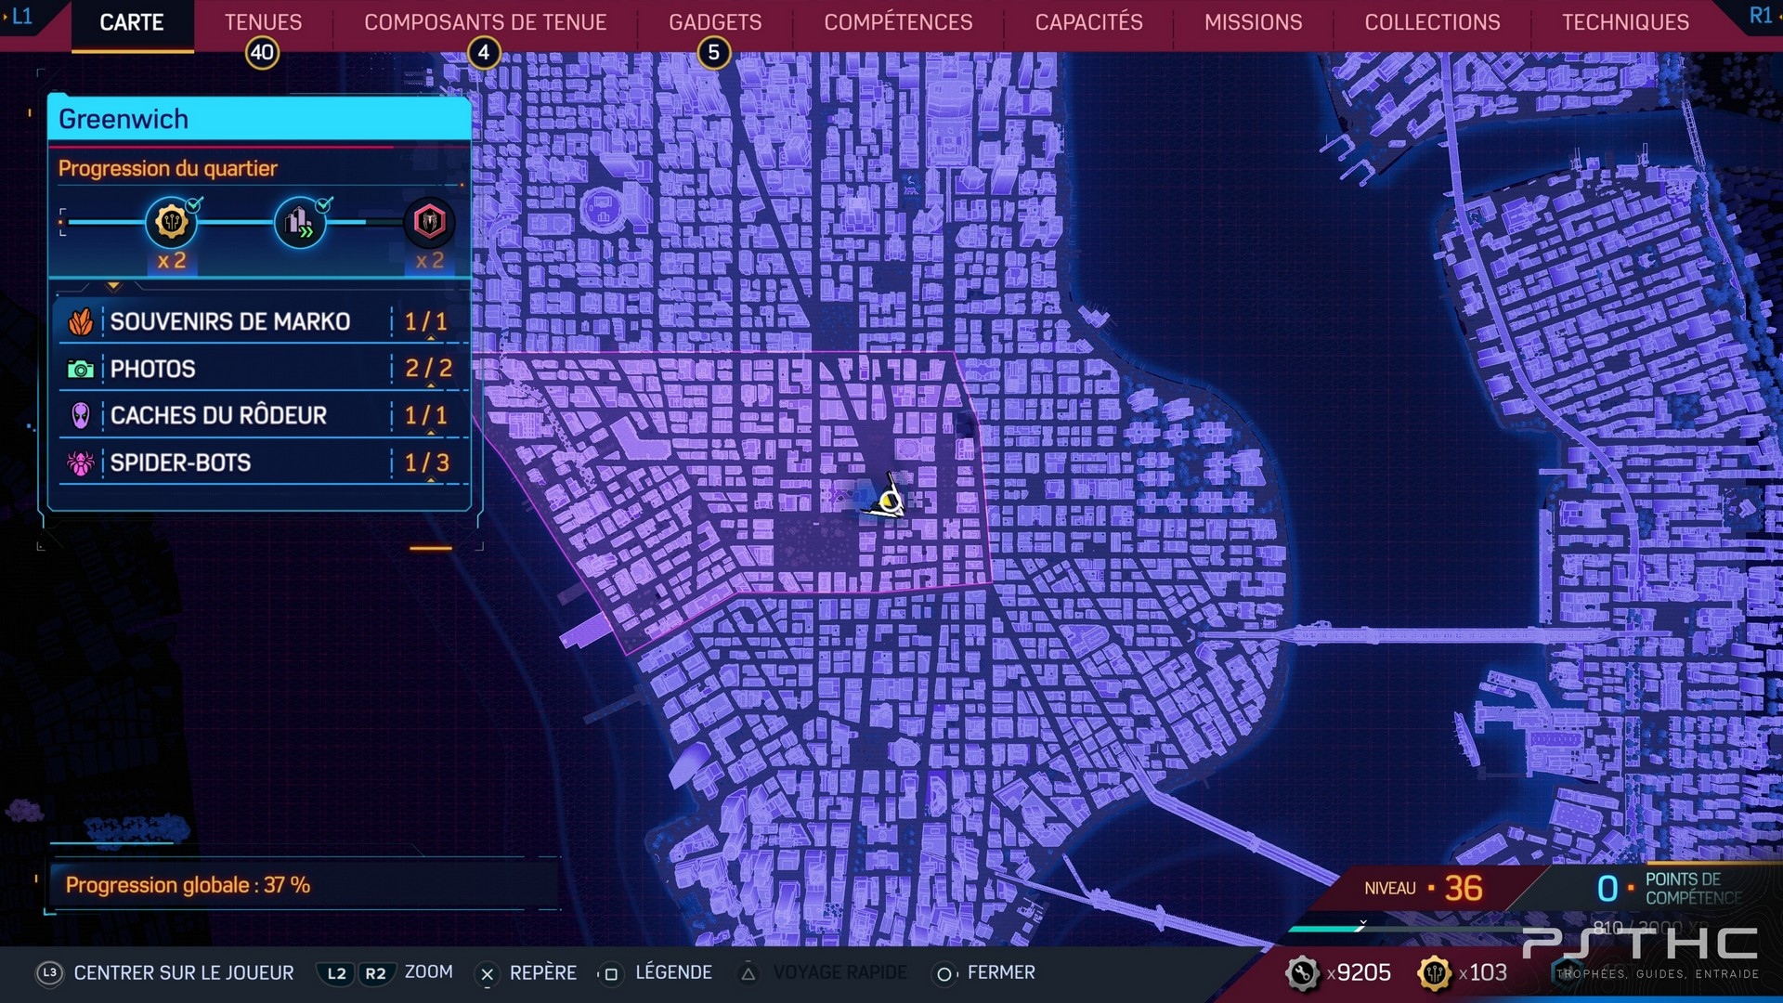Open the TECHNIQUES tab
1783x1003 pixels.
(1625, 23)
